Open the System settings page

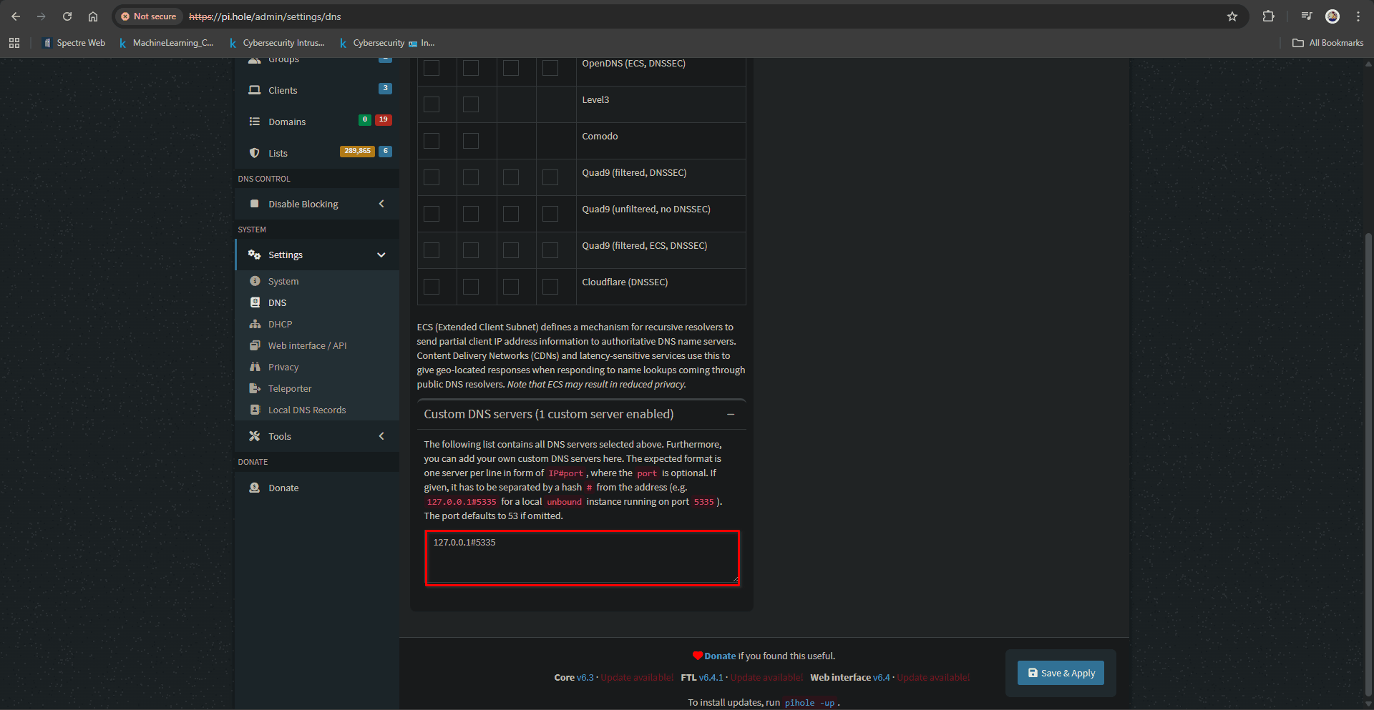point(282,281)
